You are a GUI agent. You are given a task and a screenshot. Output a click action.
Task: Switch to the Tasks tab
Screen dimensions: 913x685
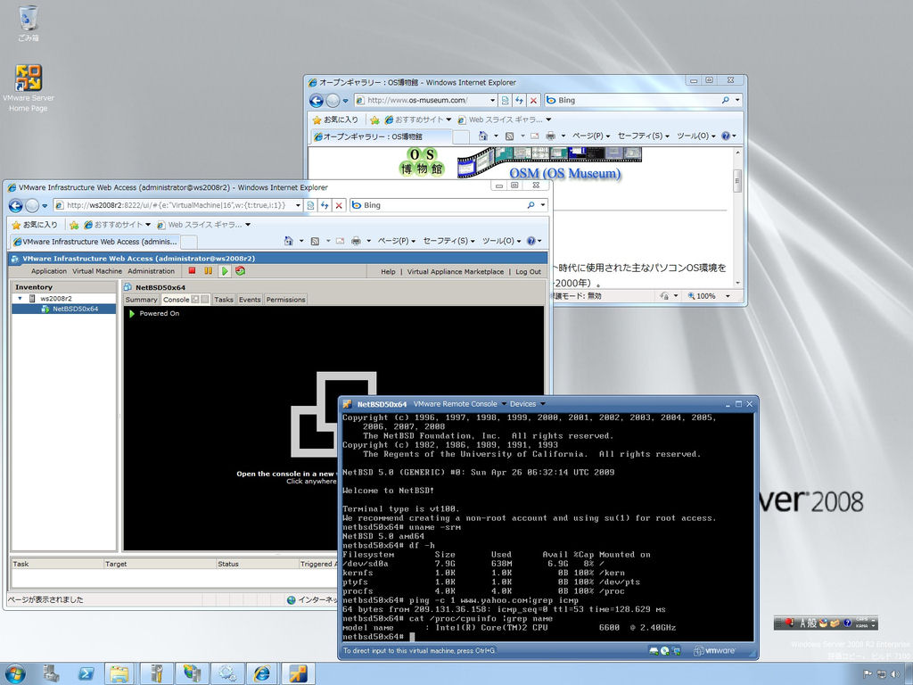223,300
